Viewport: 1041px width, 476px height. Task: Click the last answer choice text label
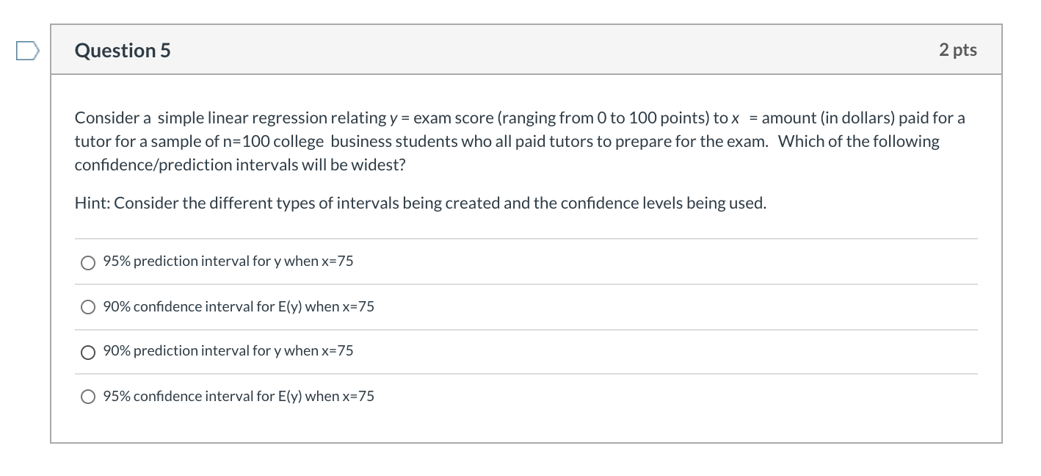click(x=239, y=397)
